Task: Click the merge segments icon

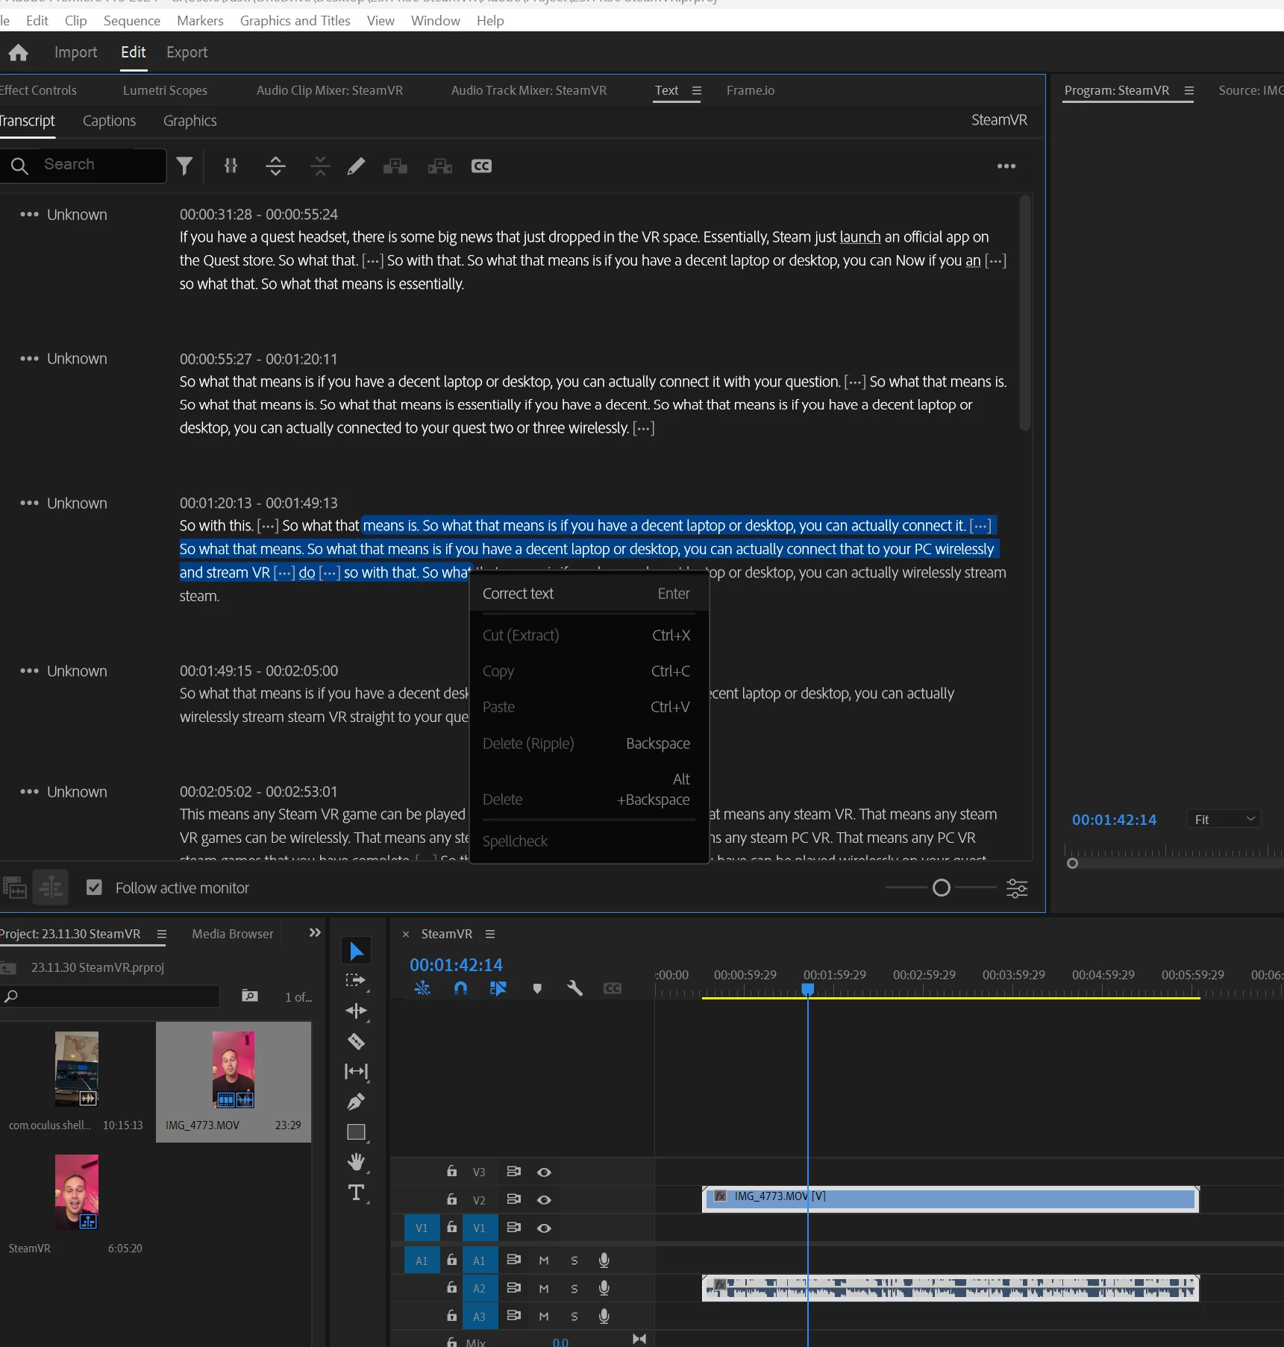Action: [320, 166]
